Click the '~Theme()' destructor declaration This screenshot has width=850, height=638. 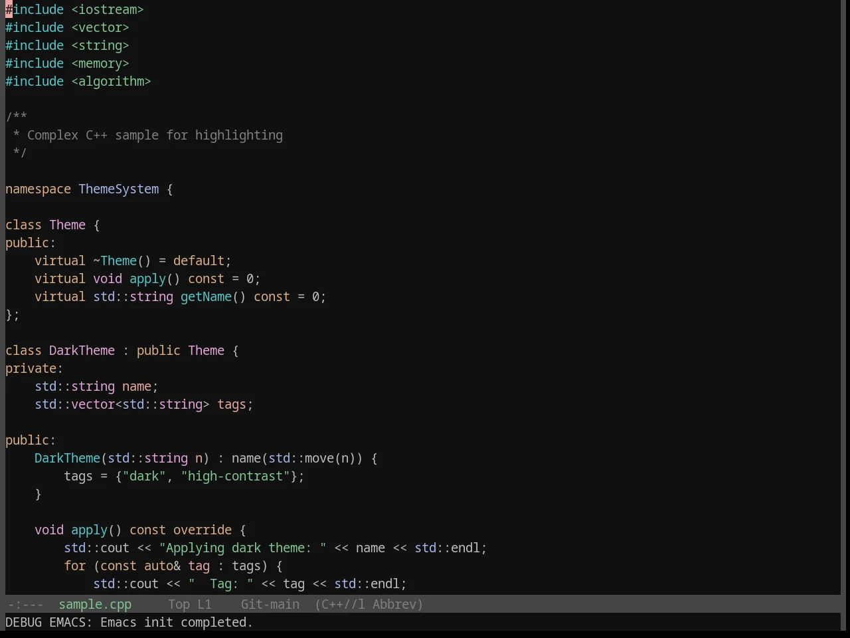point(122,261)
